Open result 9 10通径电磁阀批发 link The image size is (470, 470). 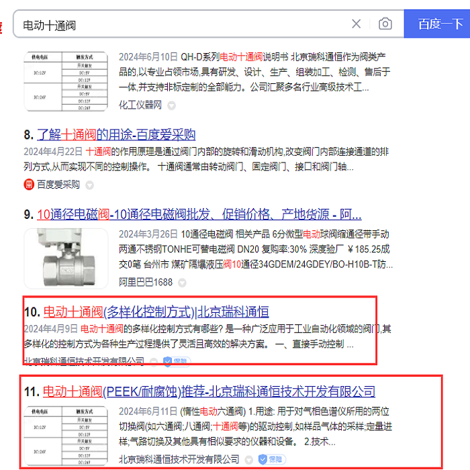(199, 214)
